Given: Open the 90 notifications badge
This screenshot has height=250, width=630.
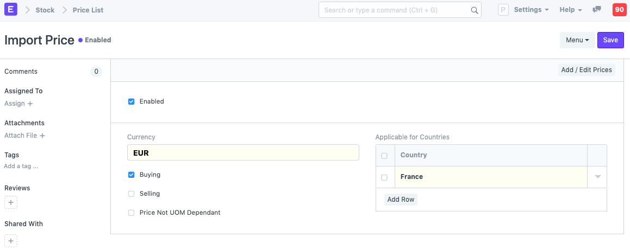Looking at the screenshot, I should pos(619,10).
